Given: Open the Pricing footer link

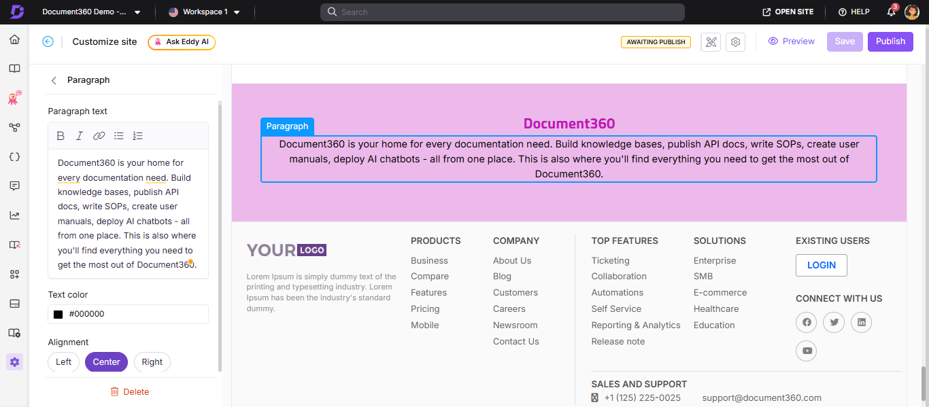Looking at the screenshot, I should [425, 309].
